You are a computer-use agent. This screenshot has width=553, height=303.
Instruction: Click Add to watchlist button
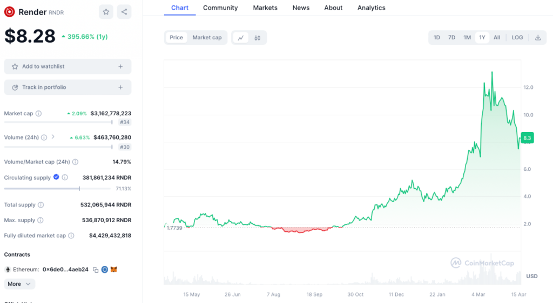point(68,66)
